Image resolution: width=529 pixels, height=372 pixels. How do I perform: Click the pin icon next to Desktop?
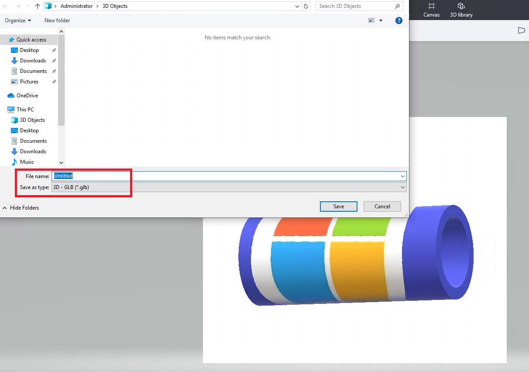54,50
